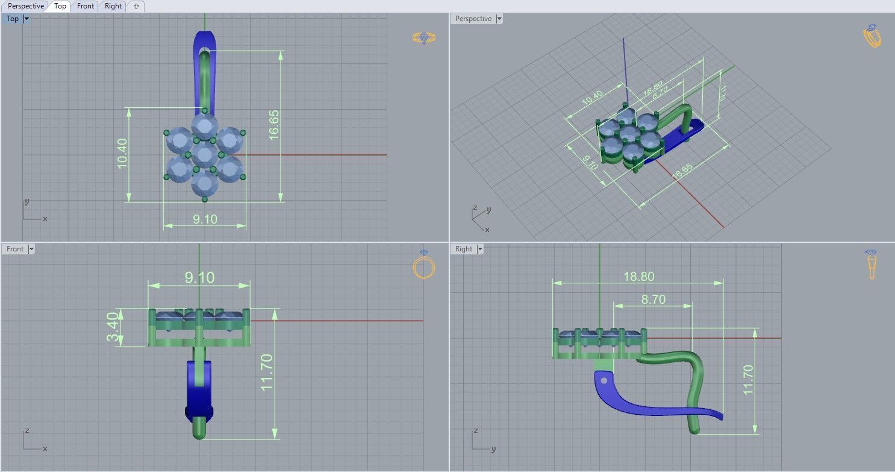Select the 9.10 dimension in Perspective viewport
Screen dimensions: 895x472
click(591, 162)
